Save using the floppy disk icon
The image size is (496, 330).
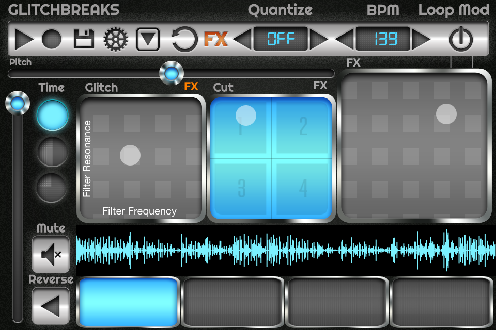(x=84, y=39)
